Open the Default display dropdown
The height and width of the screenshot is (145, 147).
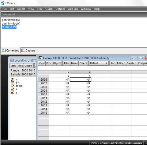tap(99, 63)
